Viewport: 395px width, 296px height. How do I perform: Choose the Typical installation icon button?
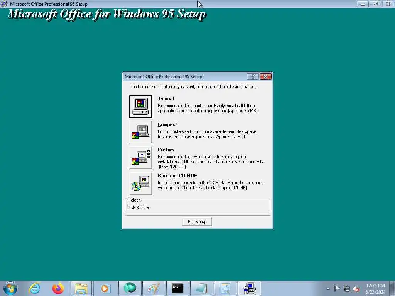click(x=140, y=106)
